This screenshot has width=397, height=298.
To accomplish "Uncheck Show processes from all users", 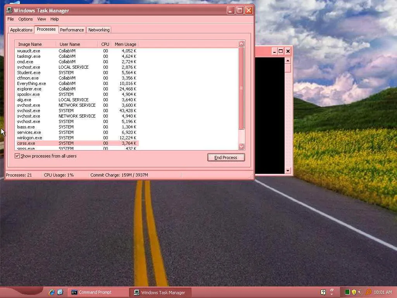I will [x=17, y=156].
